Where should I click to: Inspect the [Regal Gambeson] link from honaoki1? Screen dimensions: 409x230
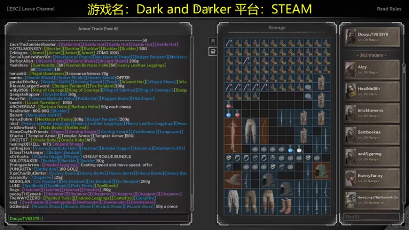click(47, 74)
